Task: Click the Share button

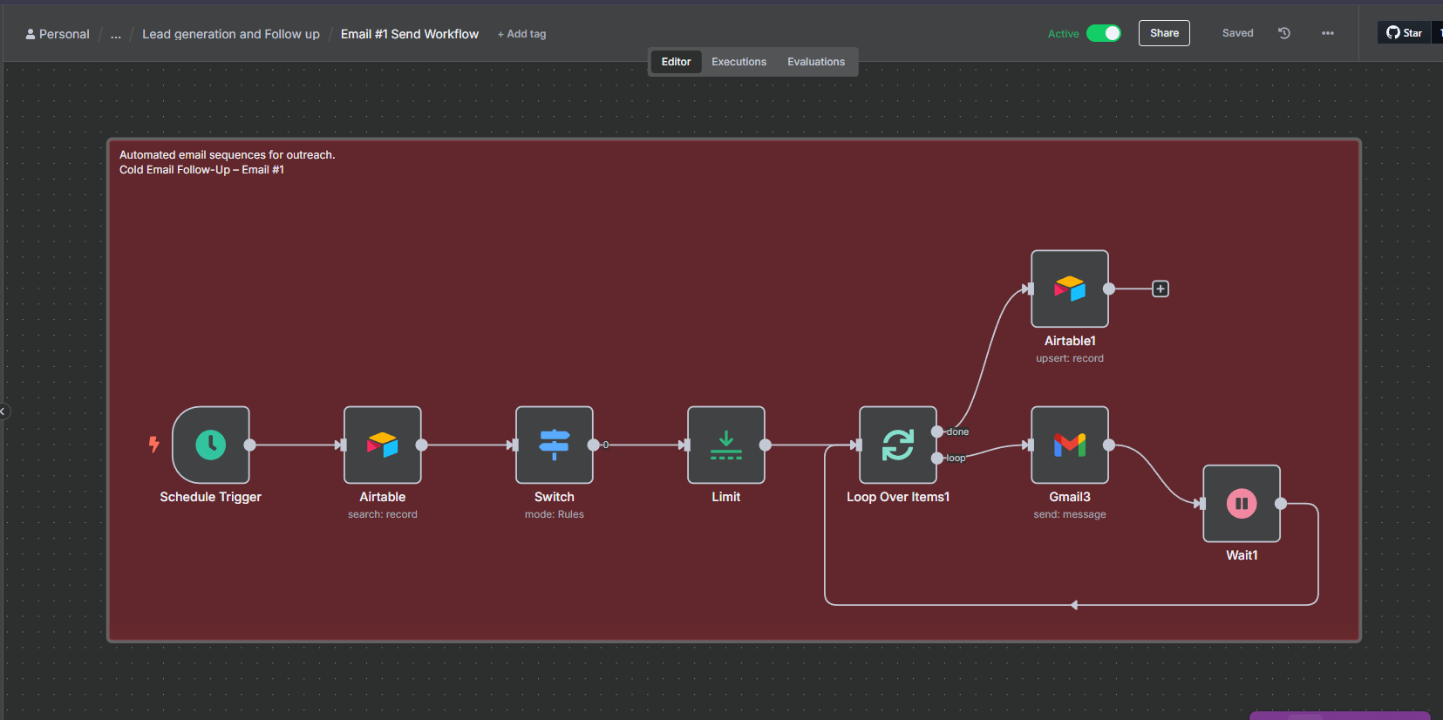Action: [1164, 33]
